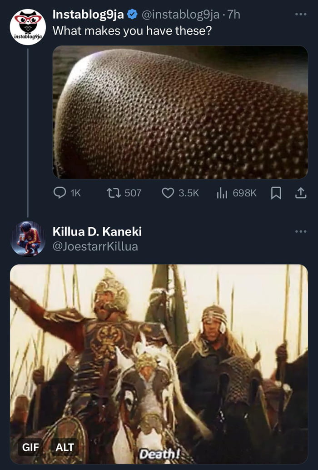Screen dimensions: 318x470
Task: Visit the @JoestarrKillua handle
Action: [x=95, y=247]
